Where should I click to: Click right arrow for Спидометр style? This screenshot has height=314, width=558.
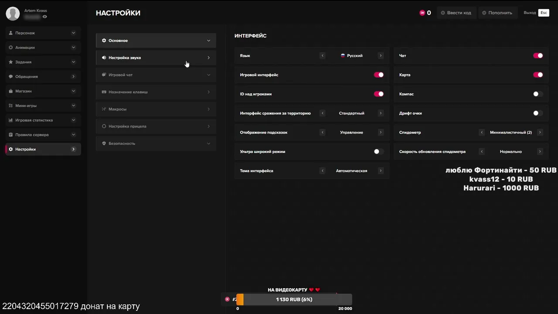point(540,133)
